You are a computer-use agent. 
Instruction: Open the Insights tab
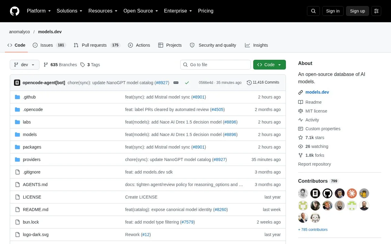pyautogui.click(x=256, y=45)
